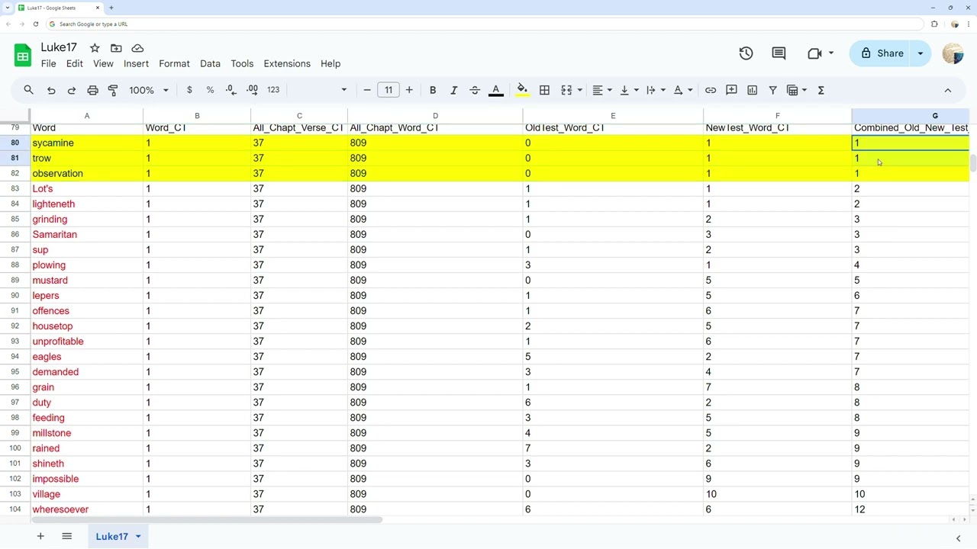This screenshot has width=977, height=549.
Task: Click the search menus magnifier icon
Action: pos(28,90)
